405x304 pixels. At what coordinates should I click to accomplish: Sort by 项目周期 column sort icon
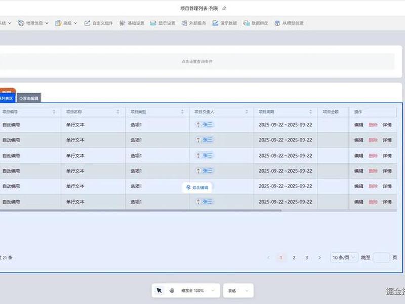click(310, 112)
